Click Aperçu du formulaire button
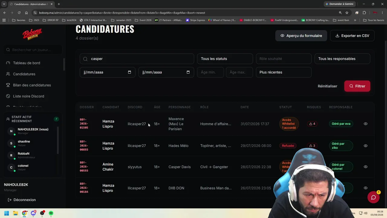 pyautogui.click(x=301, y=36)
